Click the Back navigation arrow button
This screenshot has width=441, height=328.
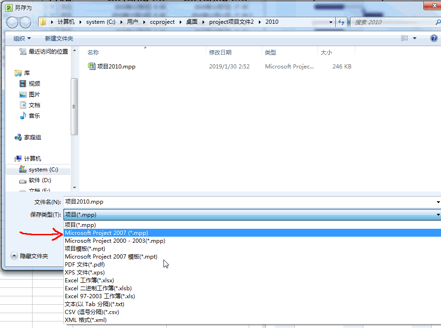12,22
